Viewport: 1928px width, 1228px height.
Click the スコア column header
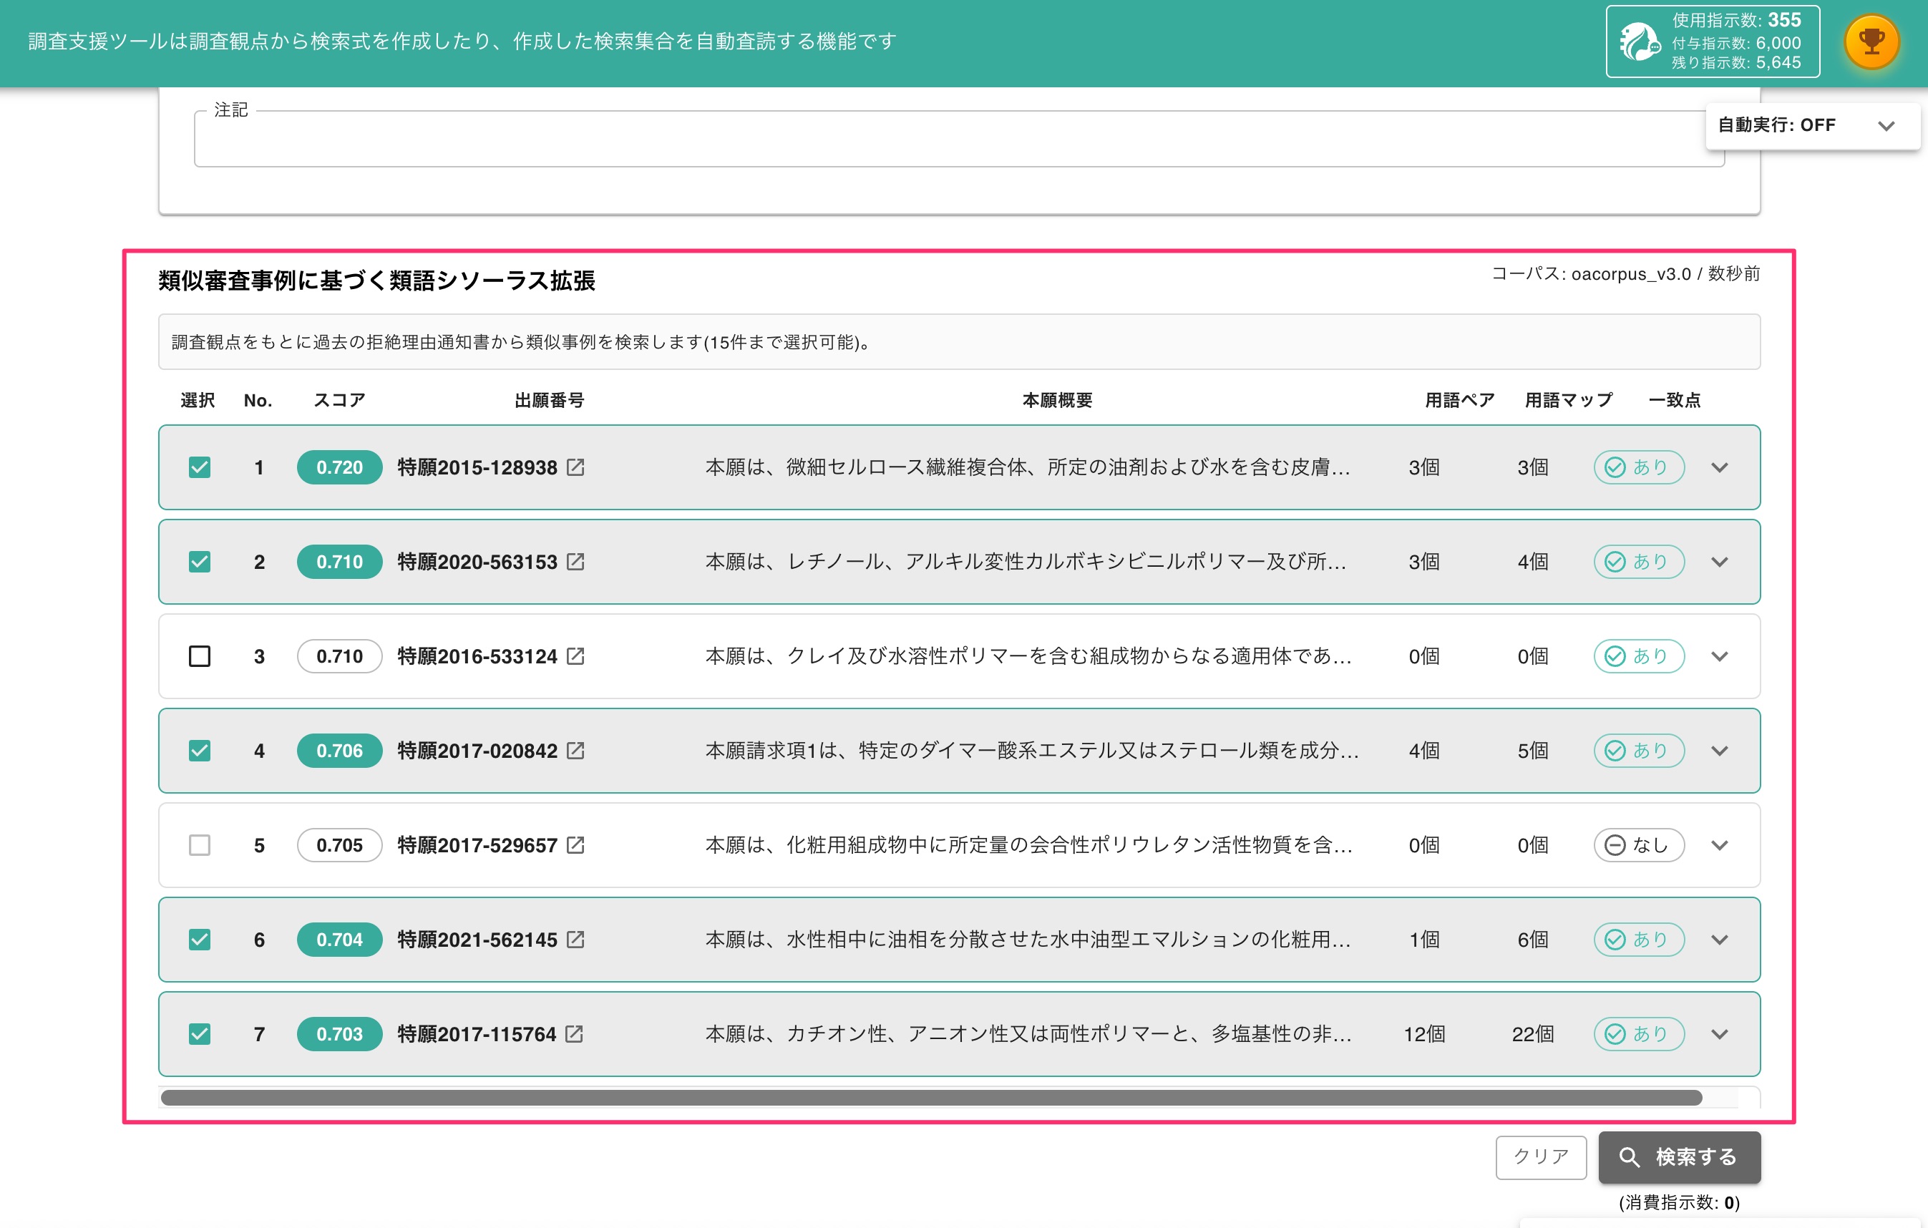(x=339, y=399)
